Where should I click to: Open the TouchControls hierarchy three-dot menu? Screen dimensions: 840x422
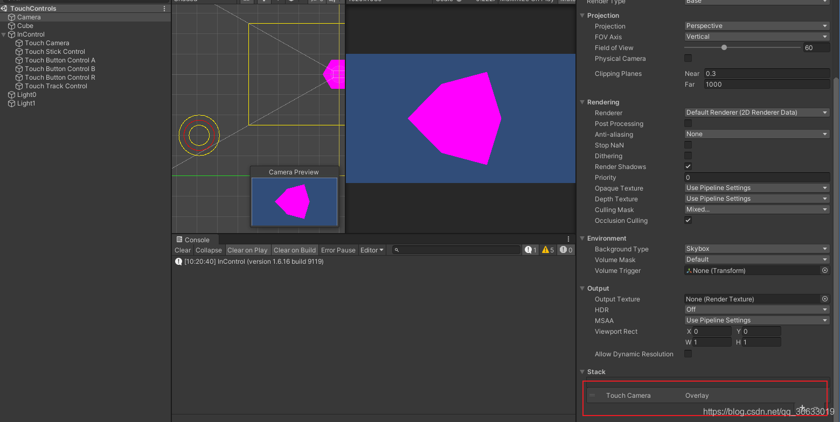163,8
